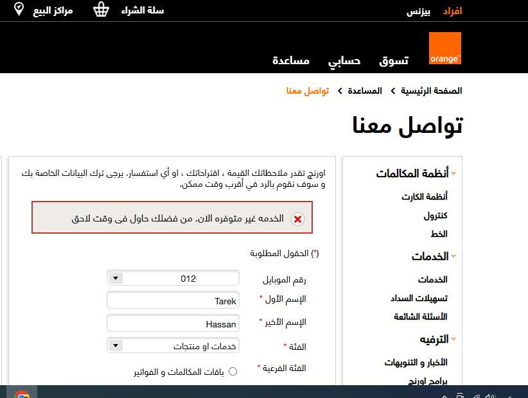This screenshot has width=528, height=398.
Task: Click تواصل معنا breadcrumb
Action: [308, 91]
